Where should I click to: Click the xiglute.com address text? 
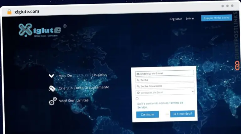[27, 12]
